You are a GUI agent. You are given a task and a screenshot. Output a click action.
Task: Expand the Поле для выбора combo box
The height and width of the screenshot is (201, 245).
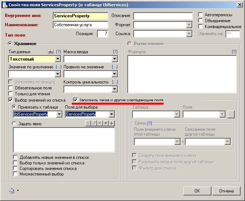(x=114, y=115)
